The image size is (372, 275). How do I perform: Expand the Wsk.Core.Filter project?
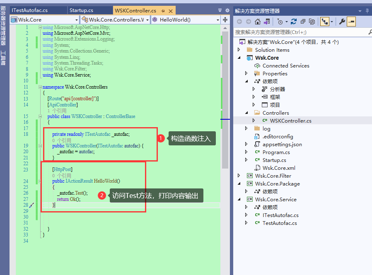pyautogui.click(x=239, y=176)
